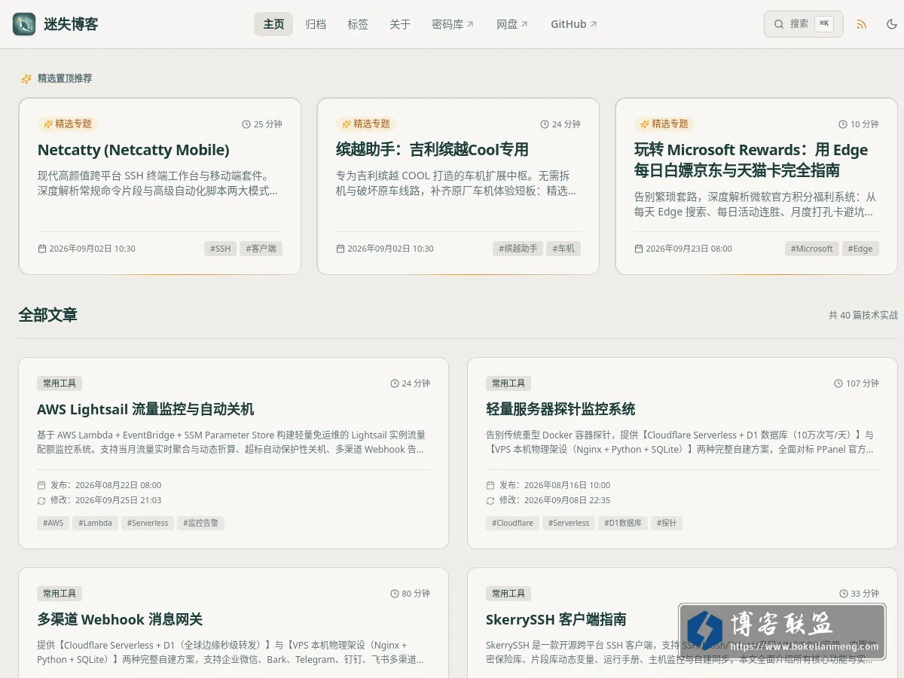Image resolution: width=904 pixels, height=678 pixels.
Task: Click 精选专题 badge on 缤越助手 card
Action: (x=366, y=124)
